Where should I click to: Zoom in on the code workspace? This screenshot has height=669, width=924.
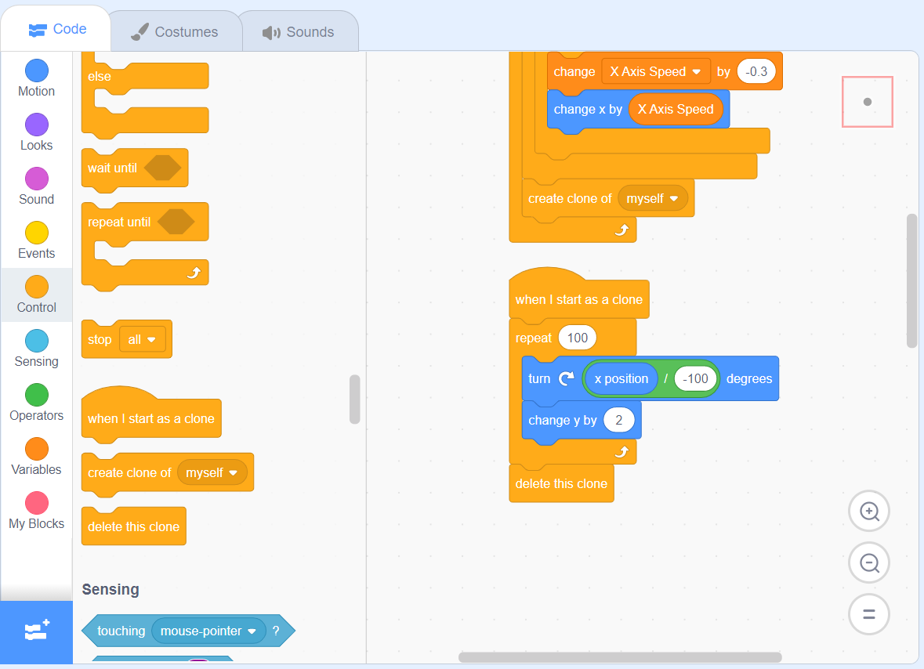(x=868, y=511)
